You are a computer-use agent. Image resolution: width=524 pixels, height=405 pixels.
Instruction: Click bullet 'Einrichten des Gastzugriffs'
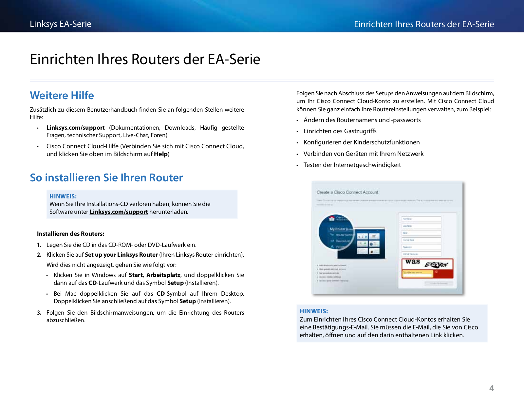[340, 131]
